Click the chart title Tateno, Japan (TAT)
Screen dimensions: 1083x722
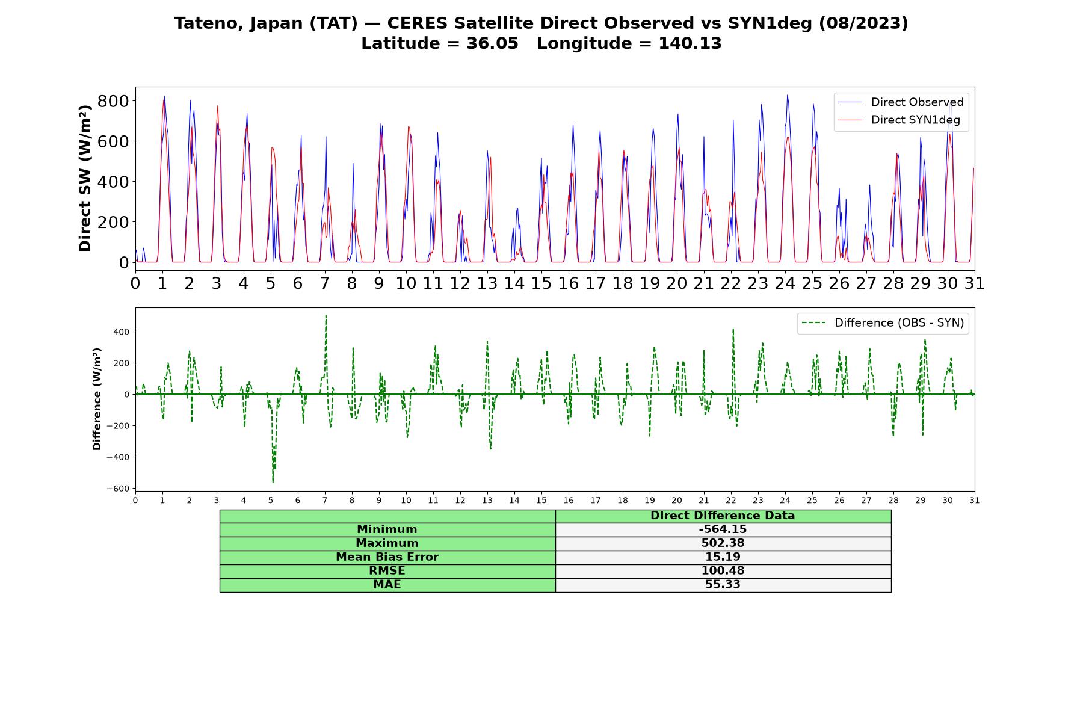click(266, 23)
